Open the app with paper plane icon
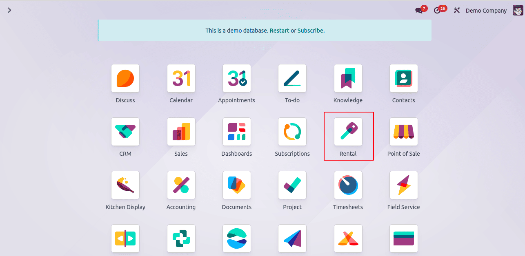Image resolution: width=525 pixels, height=256 pixels. (292, 238)
